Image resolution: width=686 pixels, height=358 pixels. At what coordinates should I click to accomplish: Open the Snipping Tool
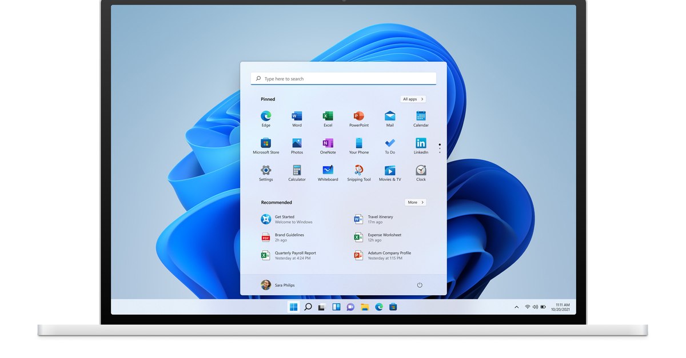tap(358, 172)
